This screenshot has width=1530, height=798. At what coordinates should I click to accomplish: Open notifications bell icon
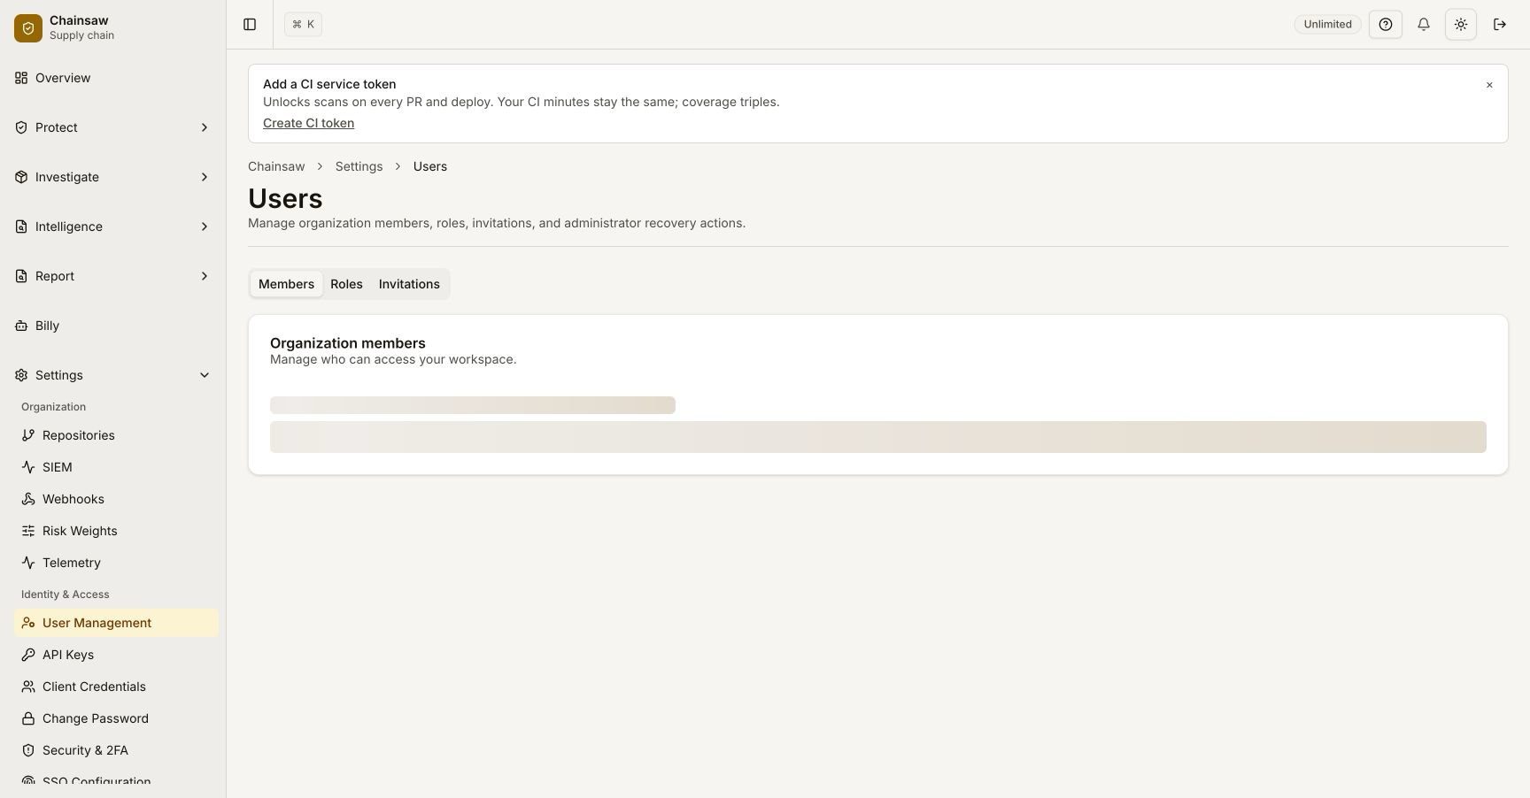(x=1424, y=25)
